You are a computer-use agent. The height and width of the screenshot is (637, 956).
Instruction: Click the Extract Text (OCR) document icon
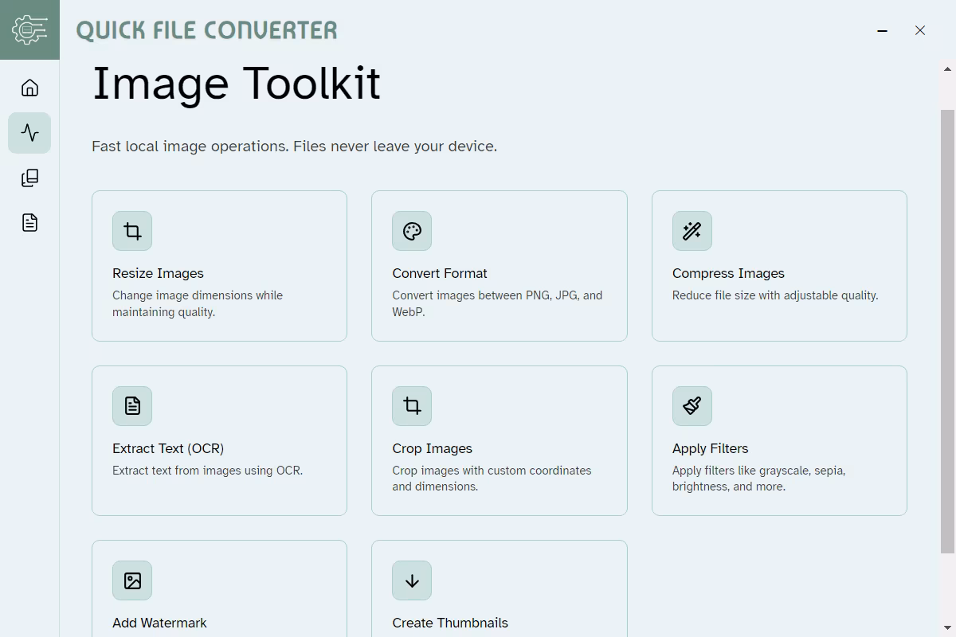[x=131, y=406]
